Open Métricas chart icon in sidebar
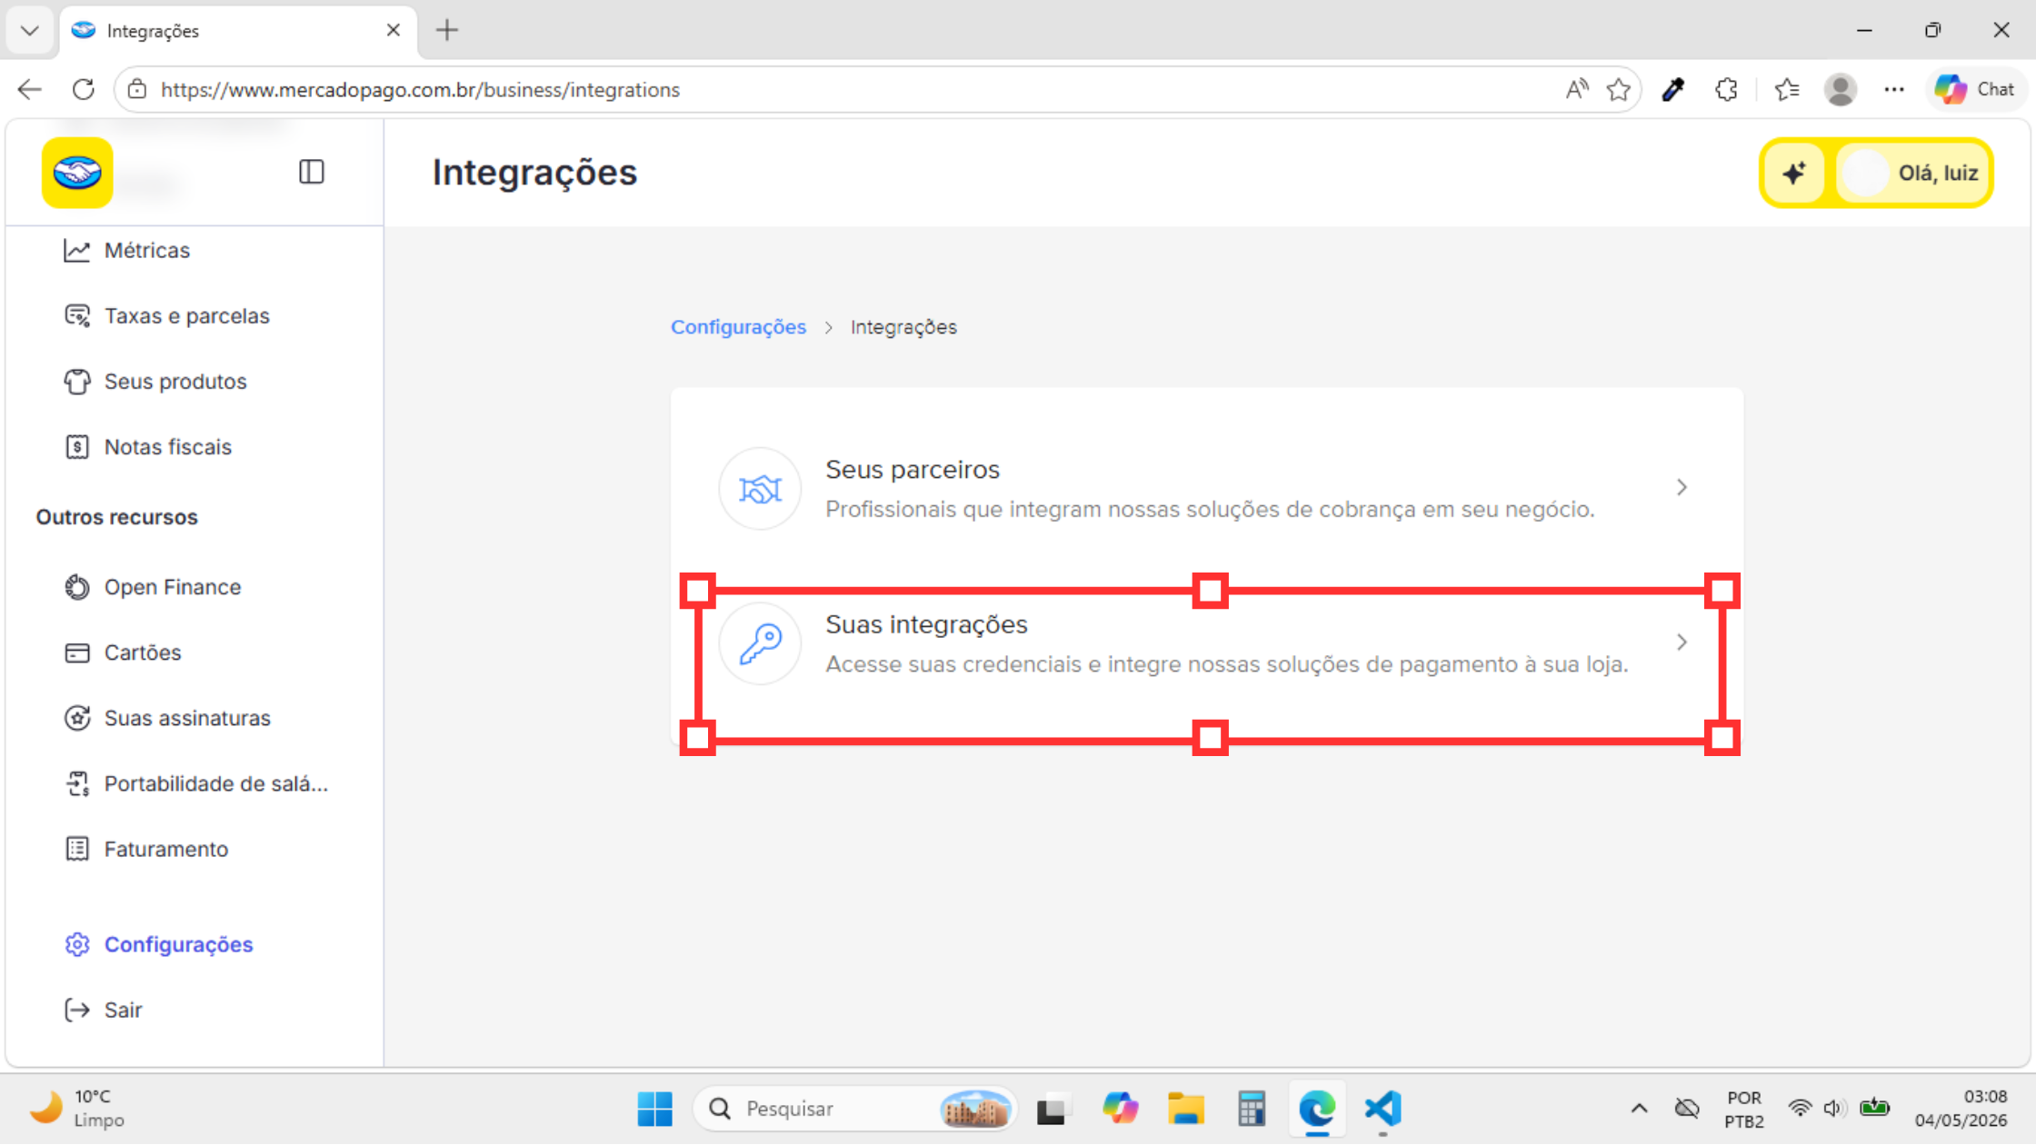2036x1145 pixels. (77, 250)
